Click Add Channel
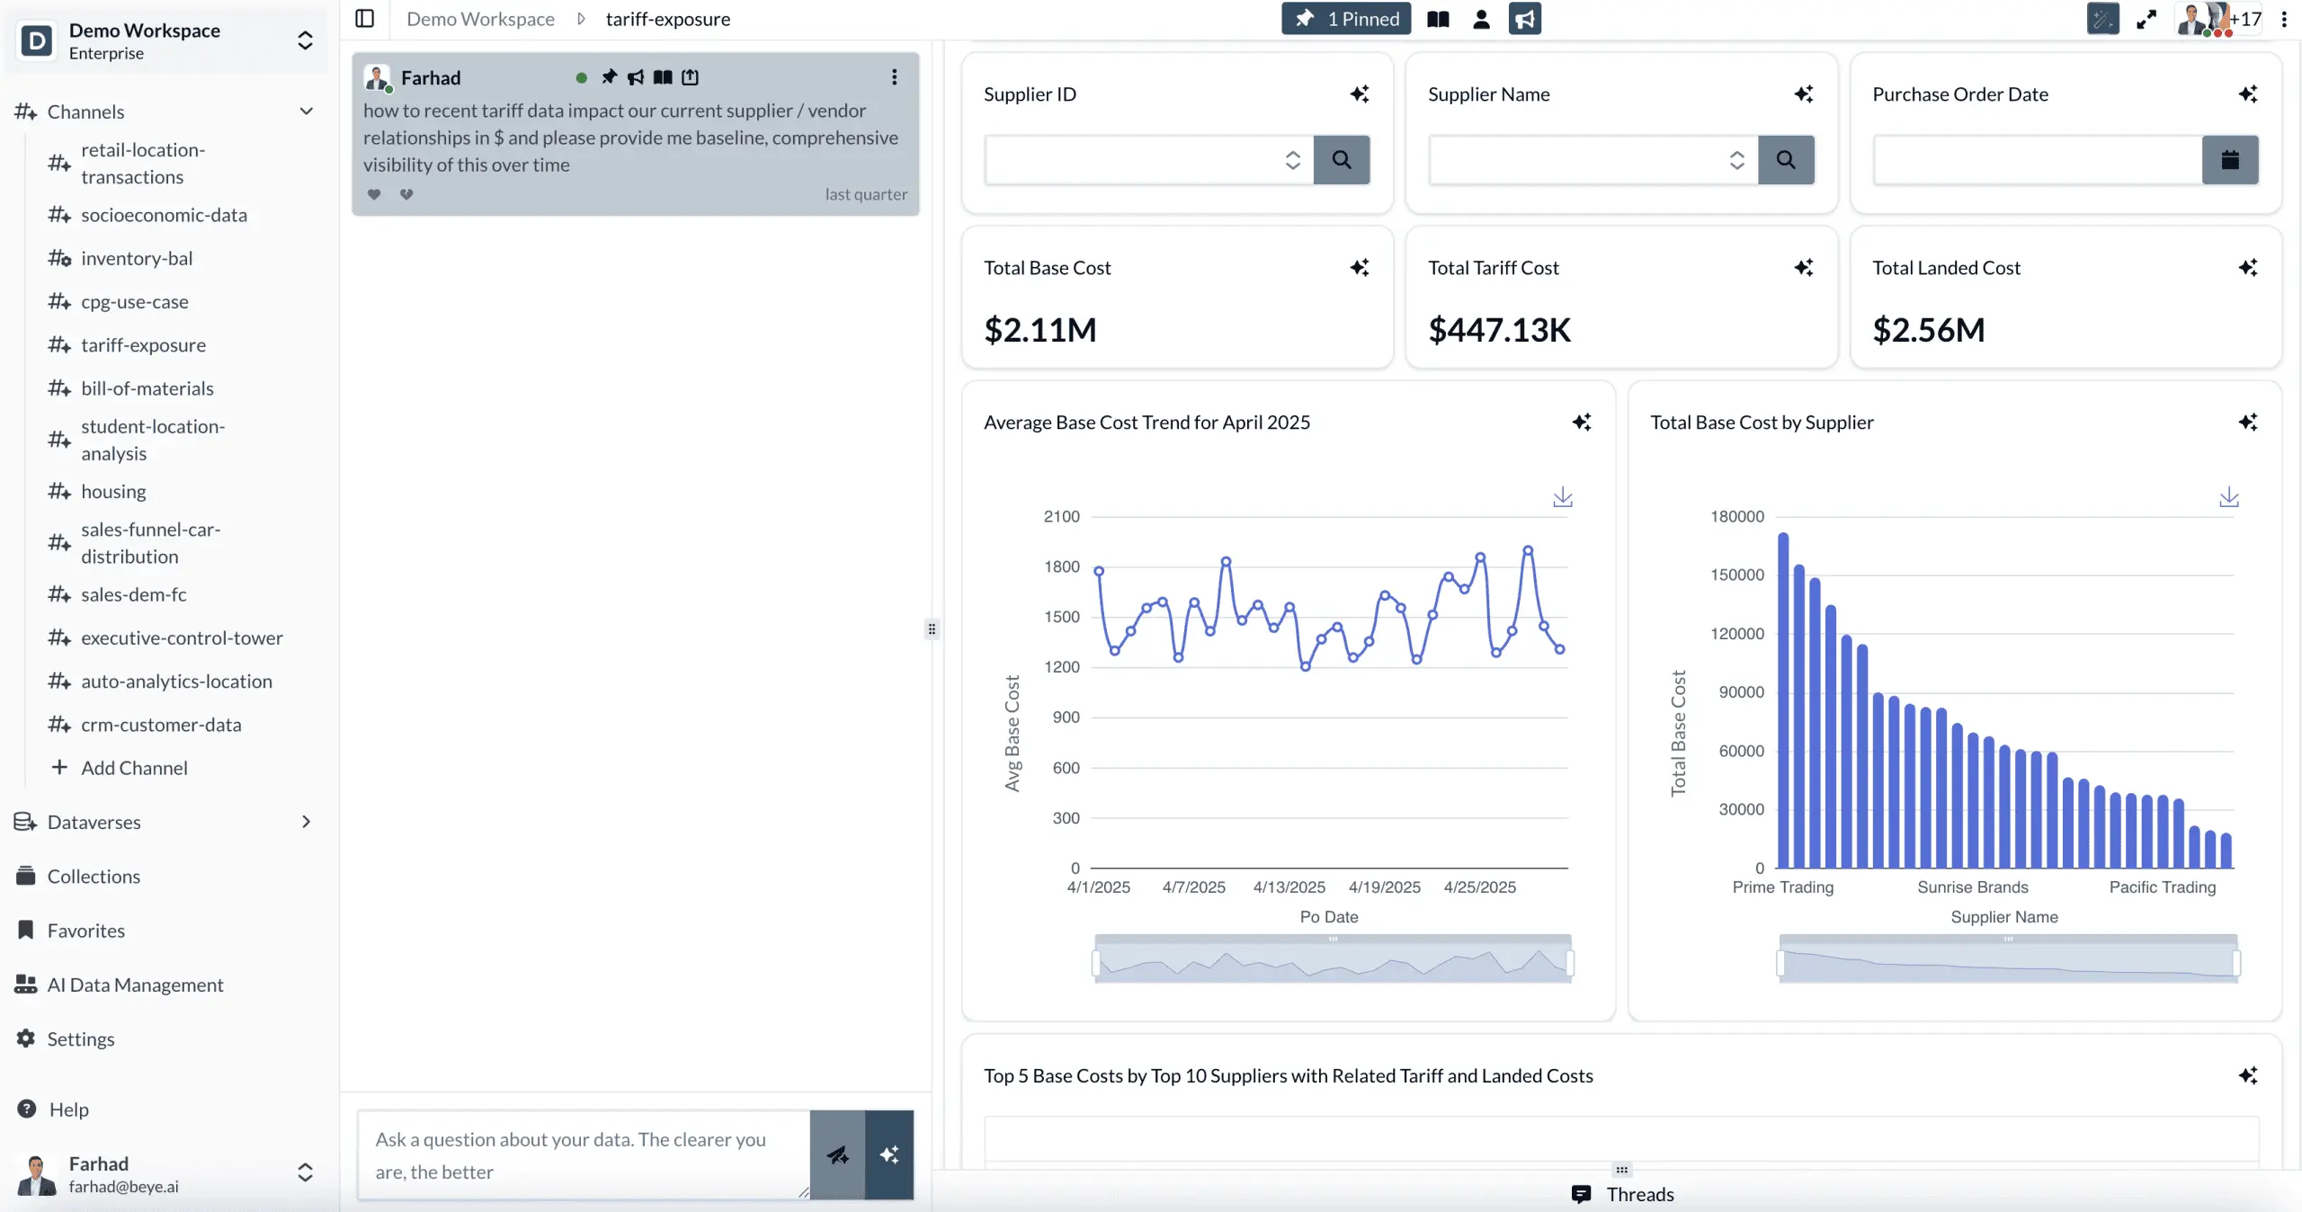2302x1212 pixels. pyautogui.click(x=134, y=768)
